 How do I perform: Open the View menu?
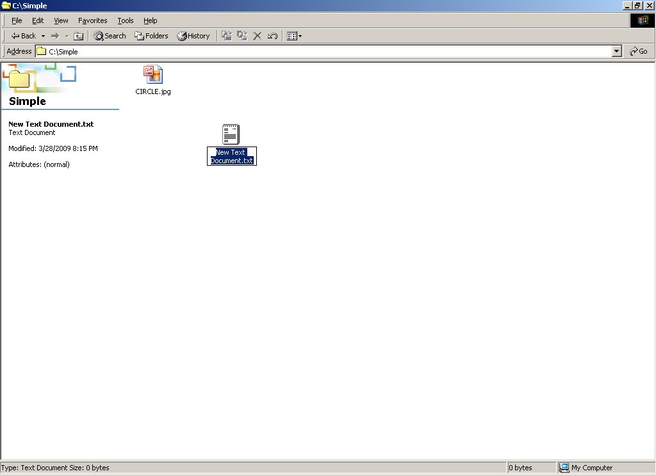click(61, 20)
